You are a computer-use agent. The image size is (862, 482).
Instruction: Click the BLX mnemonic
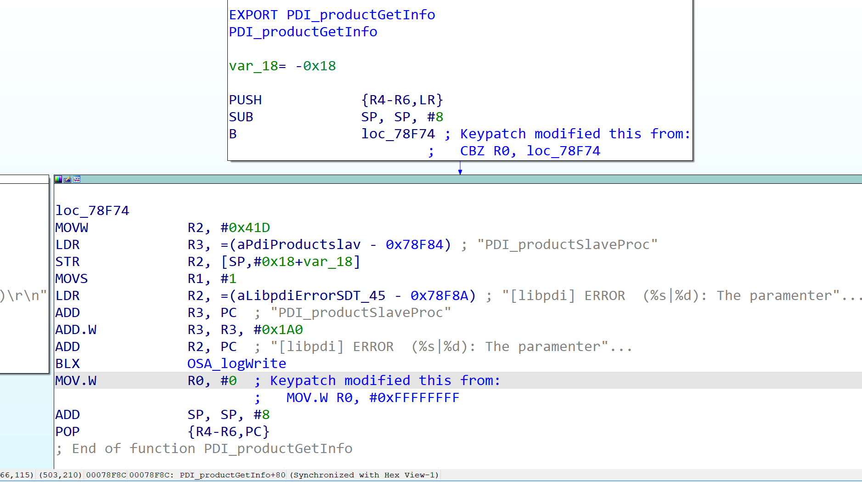click(68, 363)
